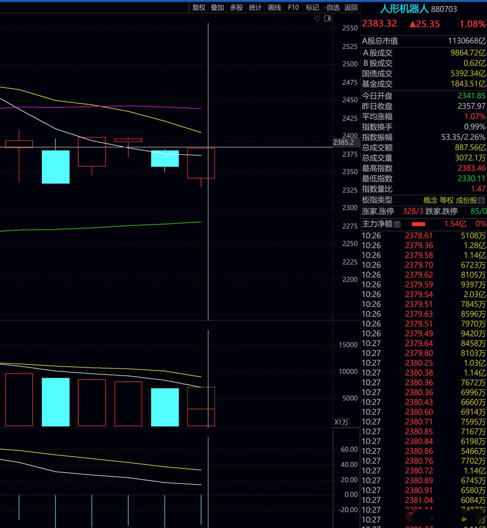The height and width of the screenshot is (528, 487).
Task: Click the price change ▲25.35
Action: [x=424, y=24]
